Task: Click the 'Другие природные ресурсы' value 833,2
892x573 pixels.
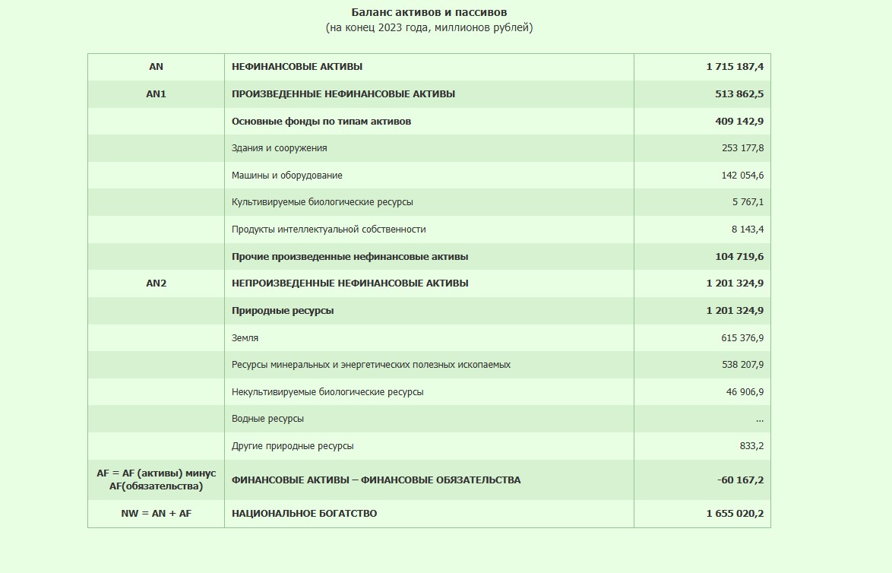Action: point(751,446)
